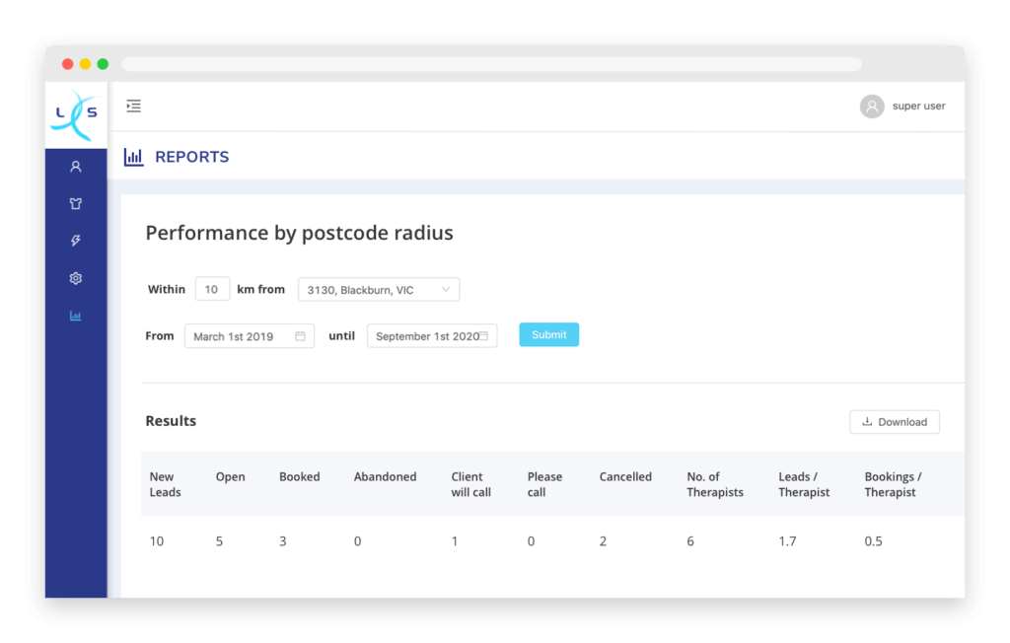Click the Please call column header

pos(544,484)
